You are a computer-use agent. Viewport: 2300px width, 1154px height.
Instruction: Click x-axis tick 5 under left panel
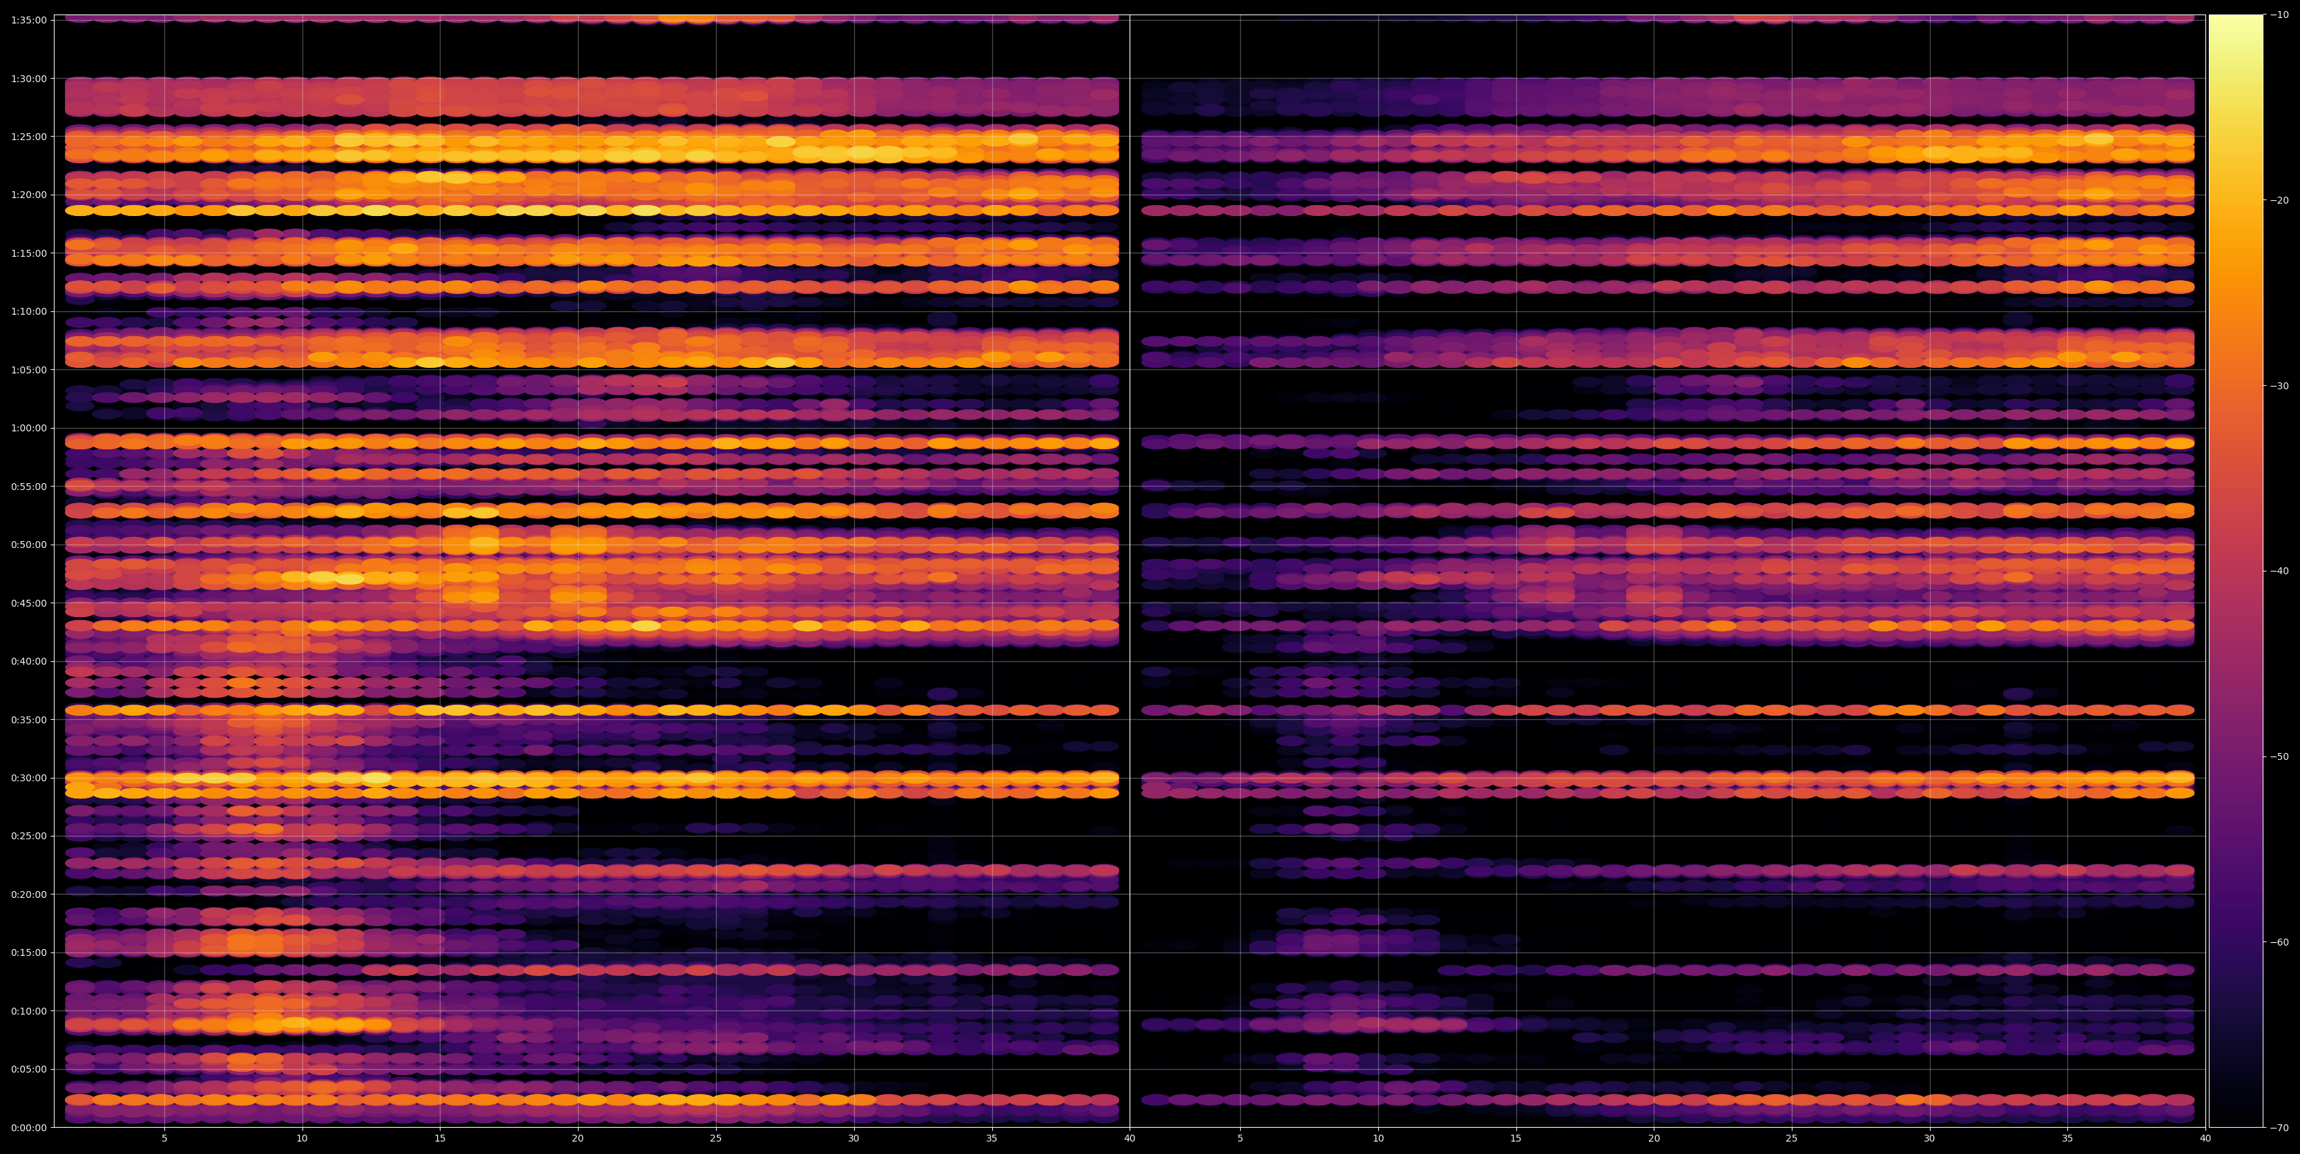click(164, 1139)
